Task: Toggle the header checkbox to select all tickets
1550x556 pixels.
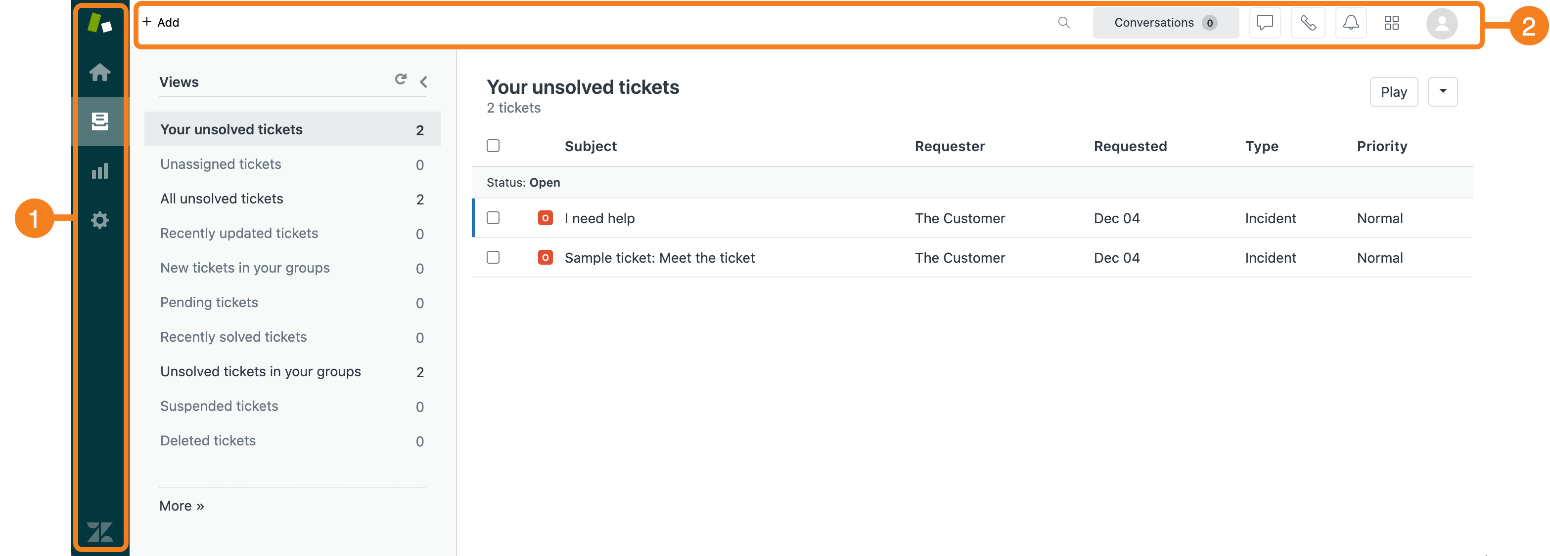Action: point(493,145)
